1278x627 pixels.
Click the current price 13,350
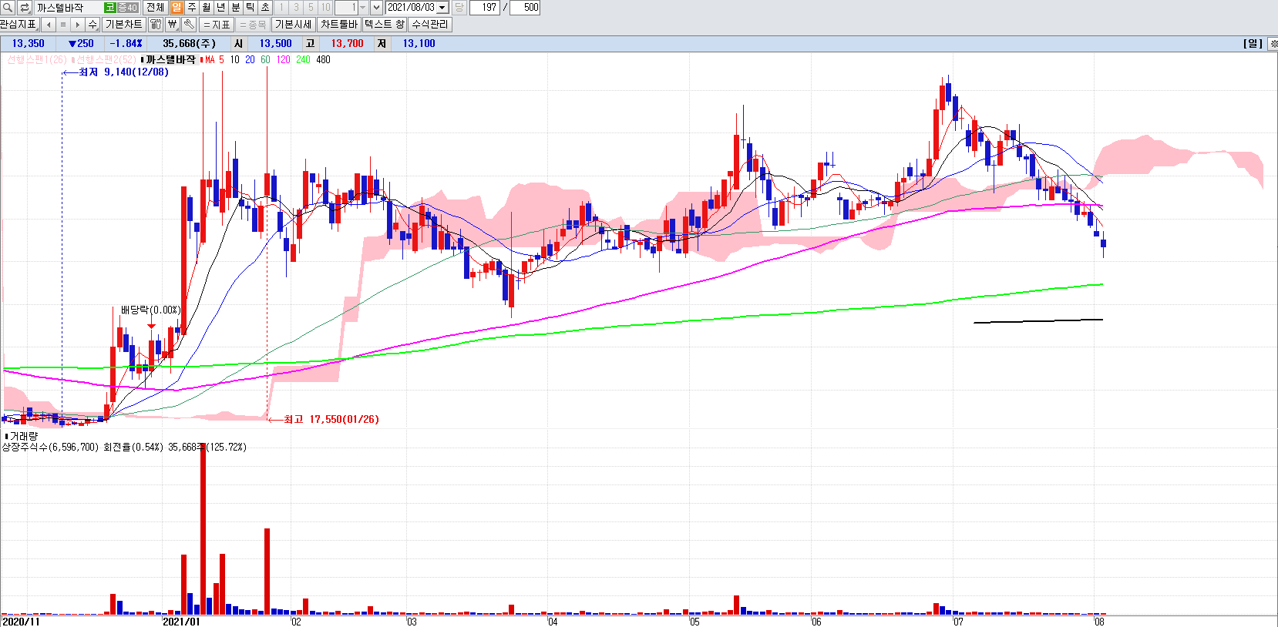28,44
